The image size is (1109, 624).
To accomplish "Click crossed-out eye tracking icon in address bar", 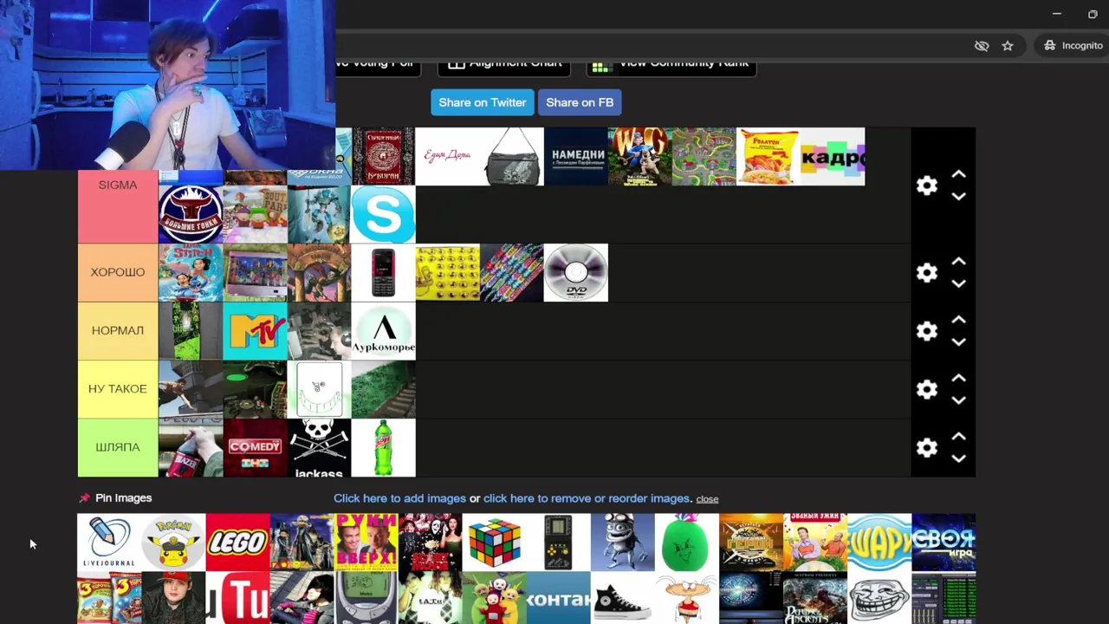I will pyautogui.click(x=982, y=46).
